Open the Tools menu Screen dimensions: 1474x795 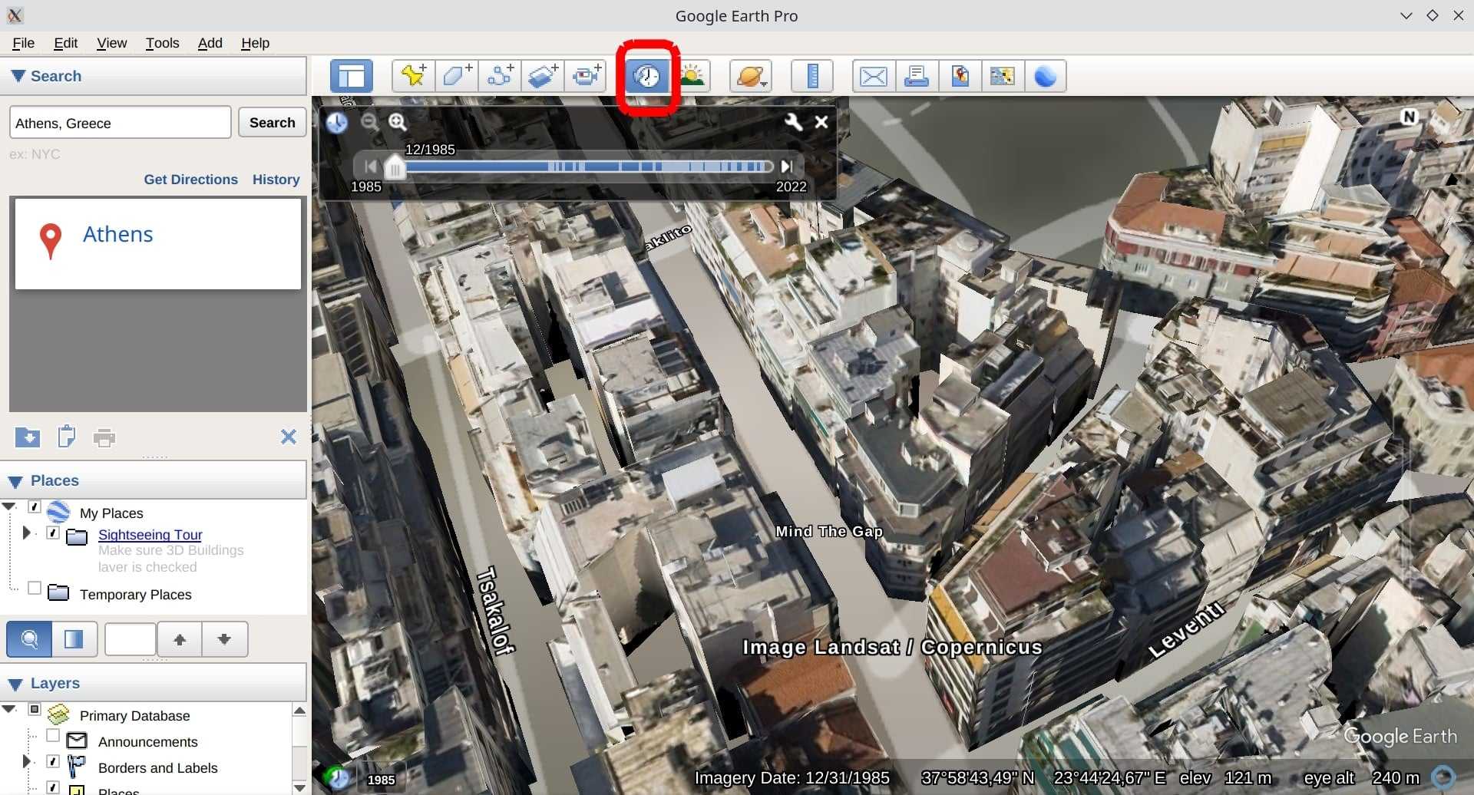163,43
